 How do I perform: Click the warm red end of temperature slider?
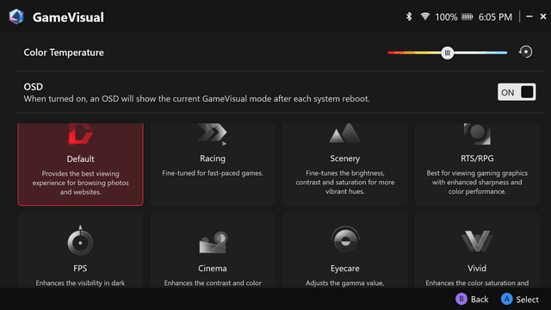tap(392, 53)
